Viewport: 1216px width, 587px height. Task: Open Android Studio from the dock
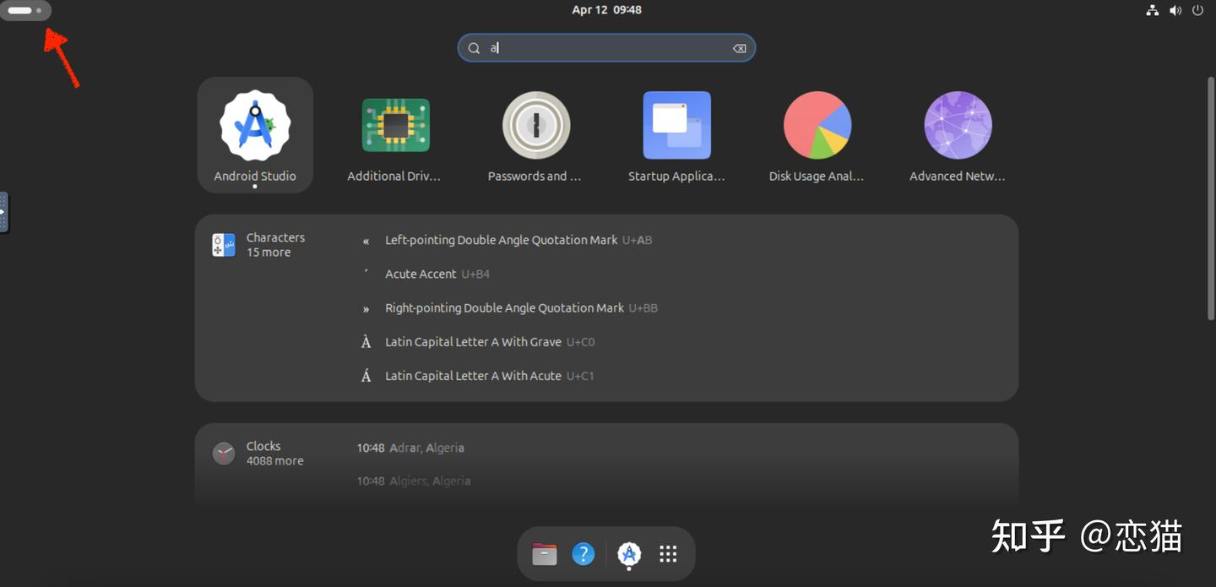tap(628, 554)
